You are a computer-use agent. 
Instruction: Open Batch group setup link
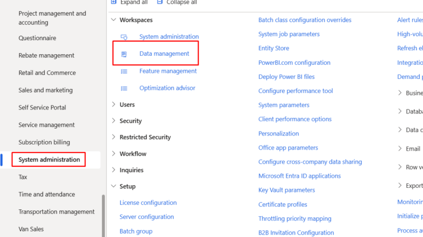pyautogui.click(x=136, y=231)
